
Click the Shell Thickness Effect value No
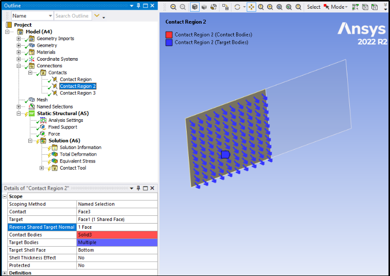click(x=117, y=258)
